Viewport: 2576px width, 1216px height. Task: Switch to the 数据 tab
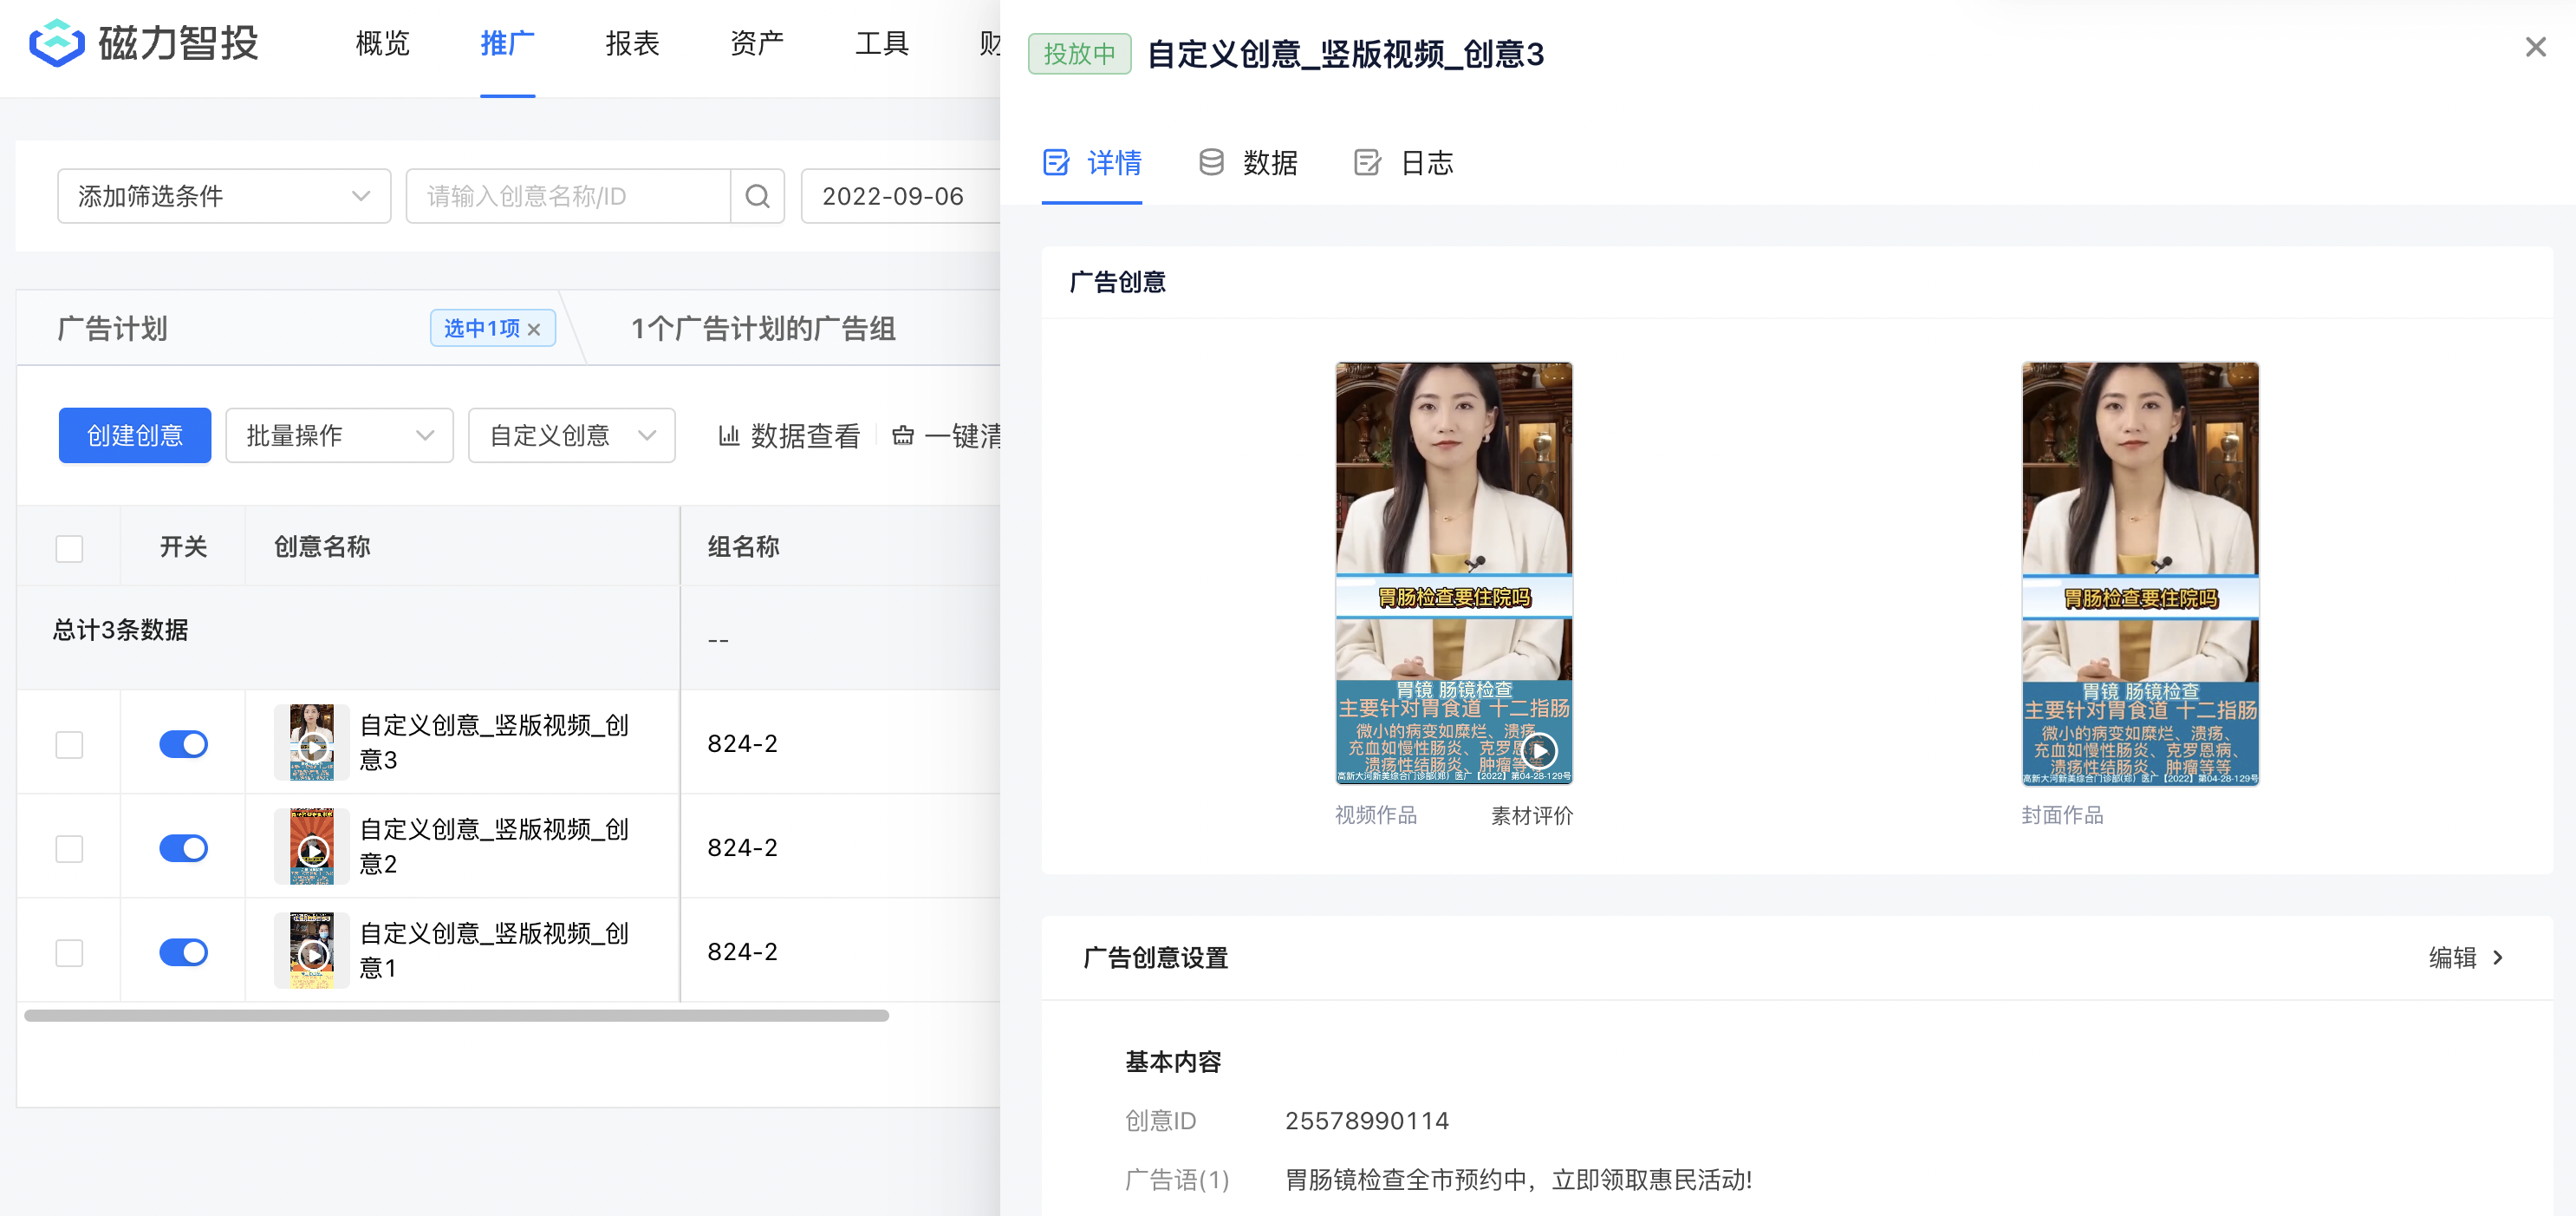click(x=1248, y=162)
